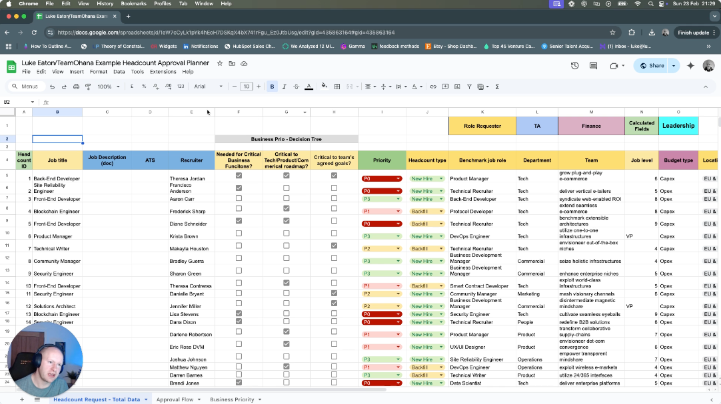Open the zoom level 100% dropdown
The height and width of the screenshot is (404, 721).
(109, 87)
